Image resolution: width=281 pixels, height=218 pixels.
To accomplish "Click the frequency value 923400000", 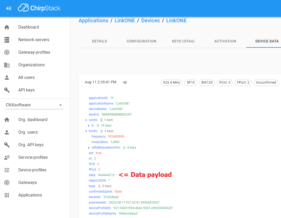I will pyautogui.click(x=116, y=137).
